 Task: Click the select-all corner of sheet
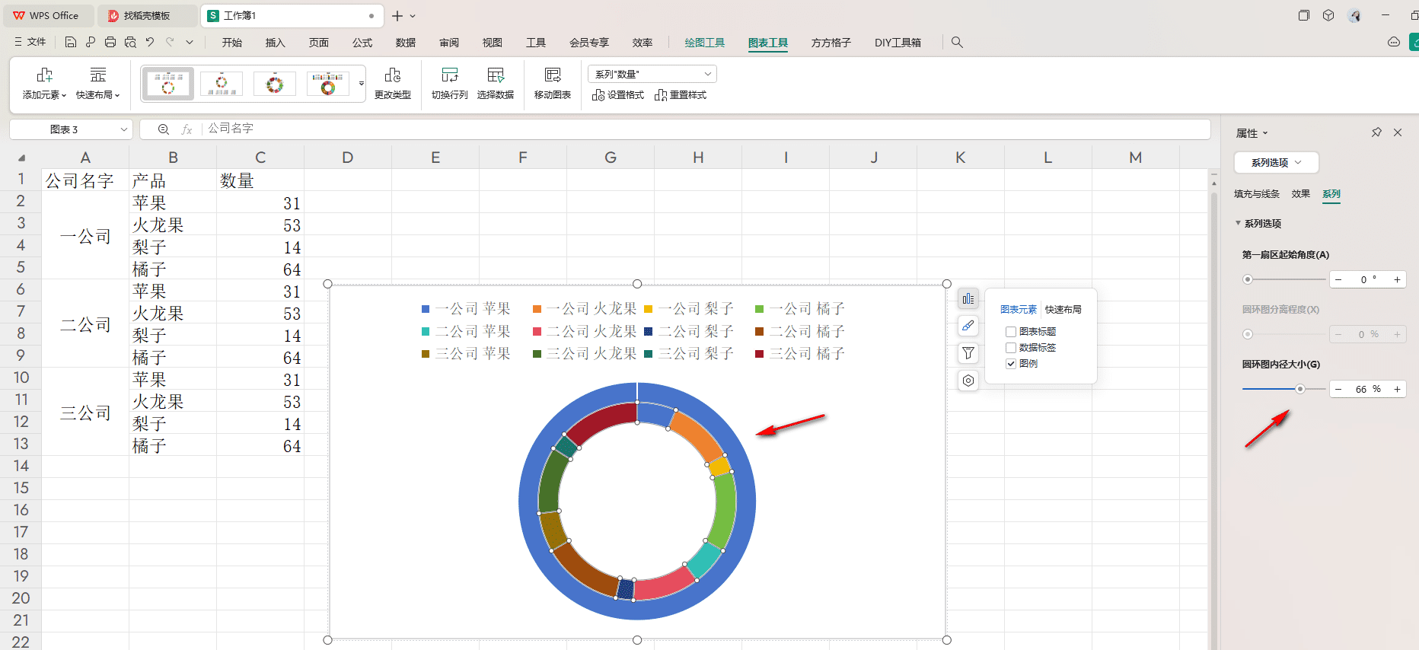click(x=21, y=158)
